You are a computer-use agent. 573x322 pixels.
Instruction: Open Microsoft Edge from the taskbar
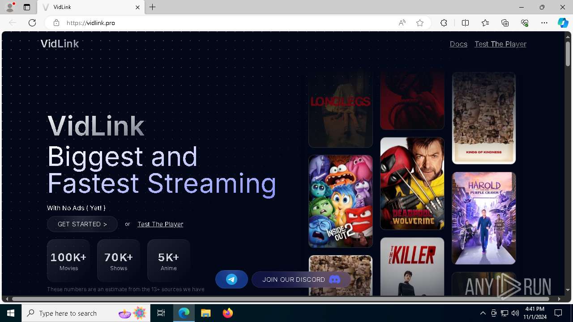click(x=184, y=313)
